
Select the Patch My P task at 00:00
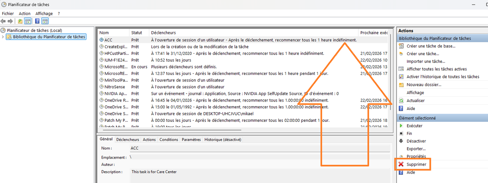point(116,120)
